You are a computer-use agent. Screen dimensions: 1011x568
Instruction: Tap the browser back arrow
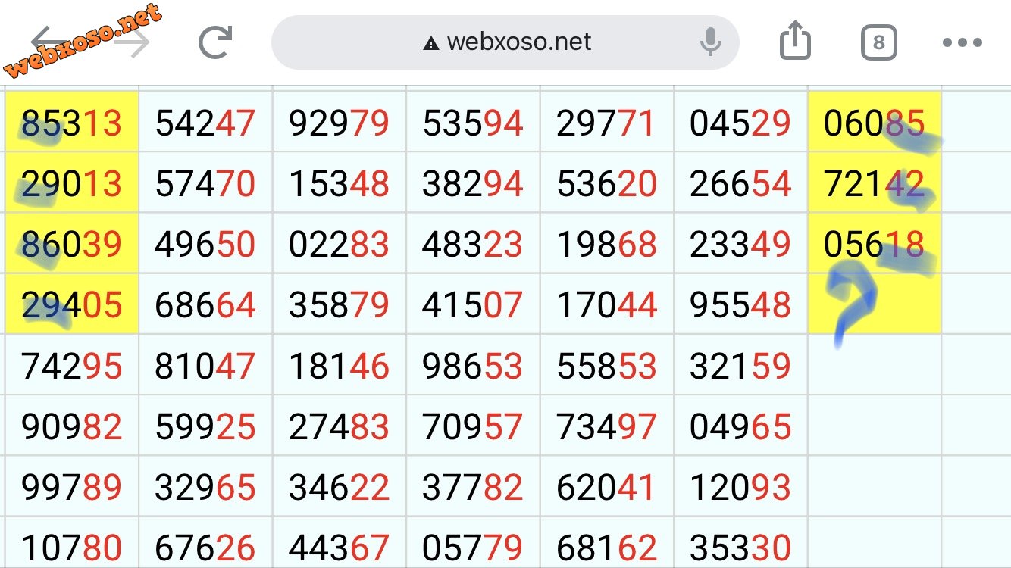[49, 42]
